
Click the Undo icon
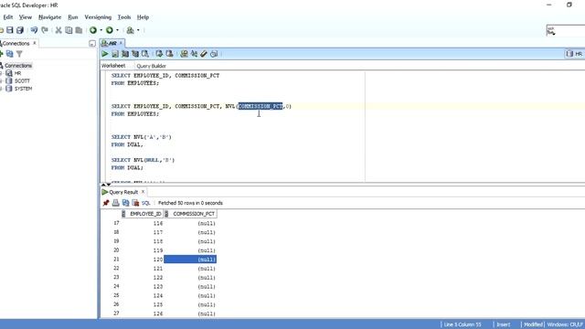[34, 30]
